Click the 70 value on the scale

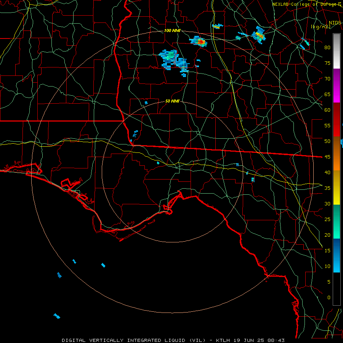pos(327,79)
